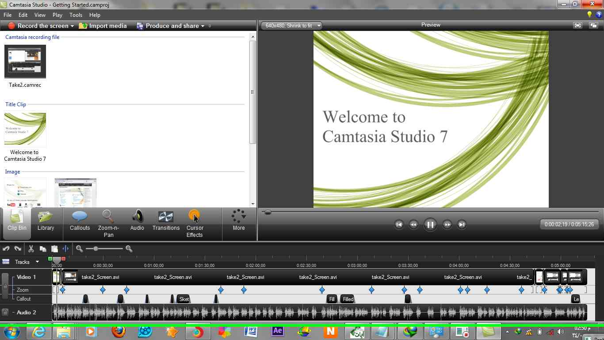Viewport: 604px width, 340px height.
Task: Open the Edit menu
Action: pos(23,15)
